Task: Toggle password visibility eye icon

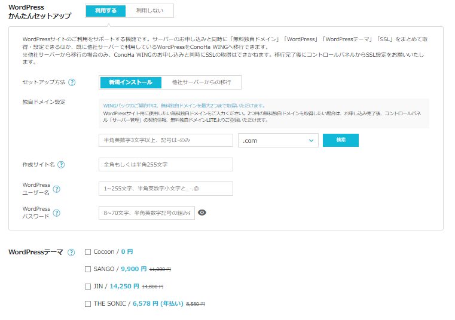Action: pos(202,213)
